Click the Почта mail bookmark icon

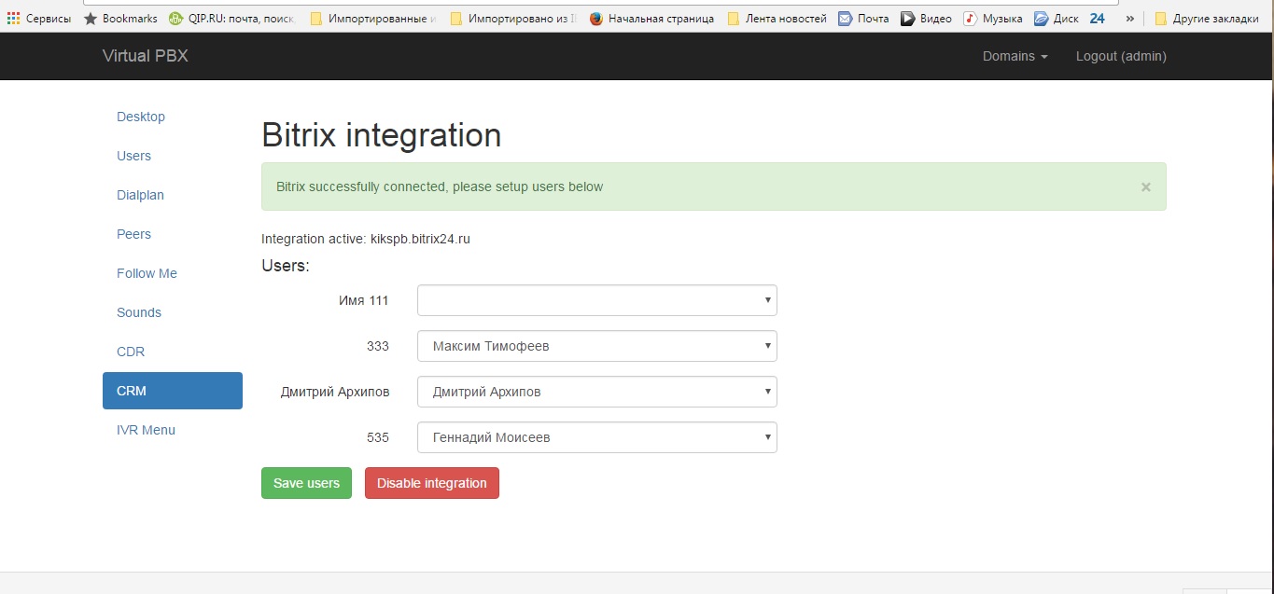pos(845,19)
